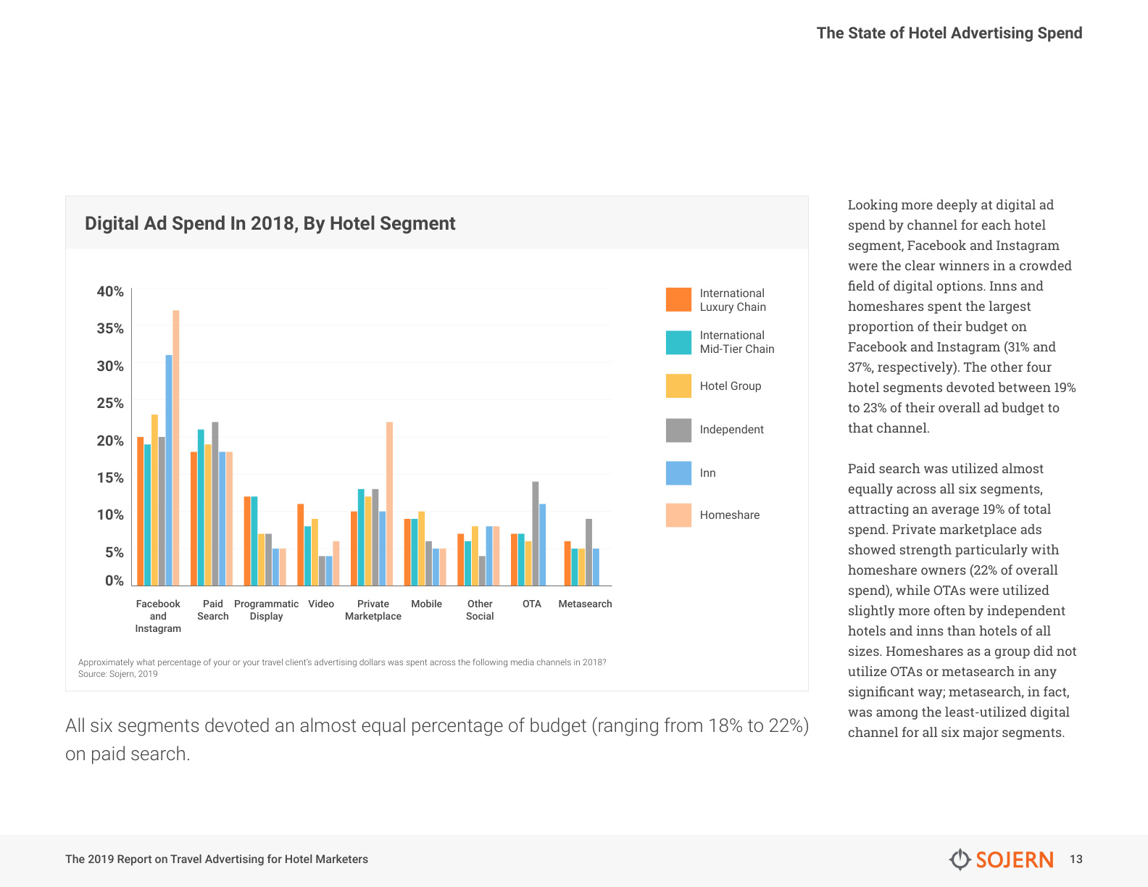Click the Metasearch axis label

(585, 604)
